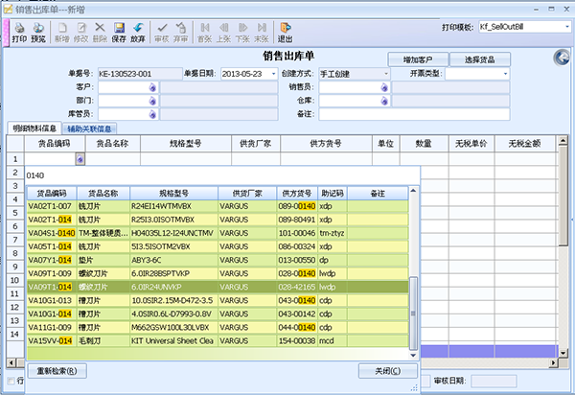575x395 pixels.
Task: Click the 退出 exit icon
Action: coord(285,33)
